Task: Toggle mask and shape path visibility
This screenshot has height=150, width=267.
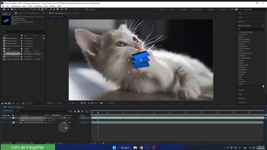Action: (78, 103)
